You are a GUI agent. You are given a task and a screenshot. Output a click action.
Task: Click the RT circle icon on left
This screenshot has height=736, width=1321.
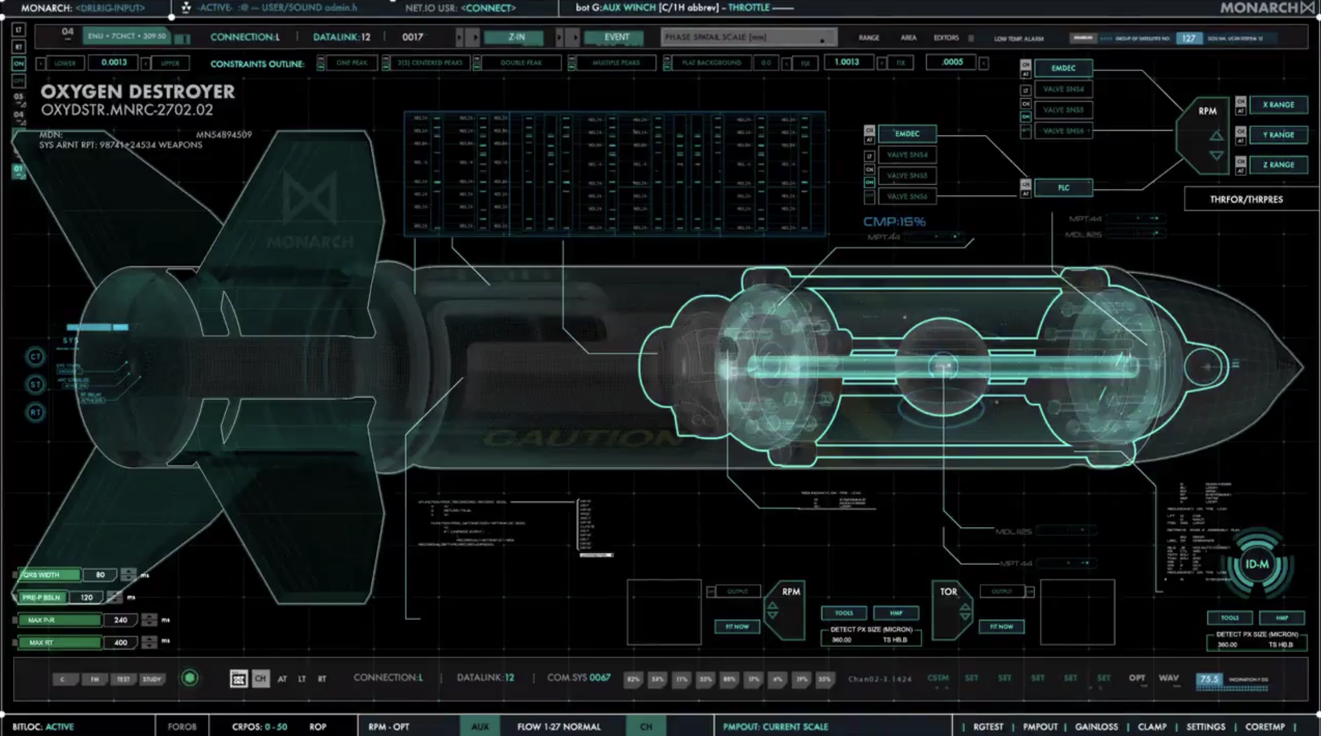pyautogui.click(x=36, y=412)
